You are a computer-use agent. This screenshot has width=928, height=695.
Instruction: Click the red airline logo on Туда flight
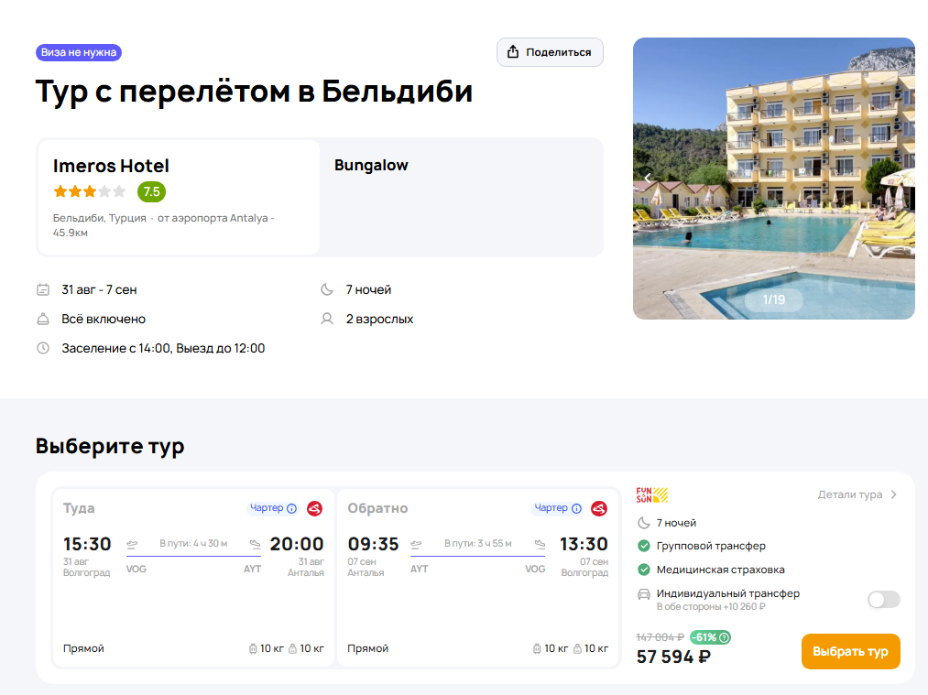point(315,508)
